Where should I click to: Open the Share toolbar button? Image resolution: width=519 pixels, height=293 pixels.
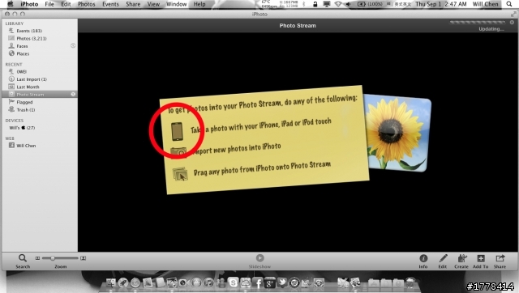(500, 258)
